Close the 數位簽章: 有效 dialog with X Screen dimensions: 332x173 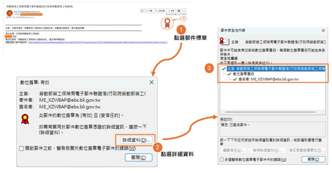point(151,82)
